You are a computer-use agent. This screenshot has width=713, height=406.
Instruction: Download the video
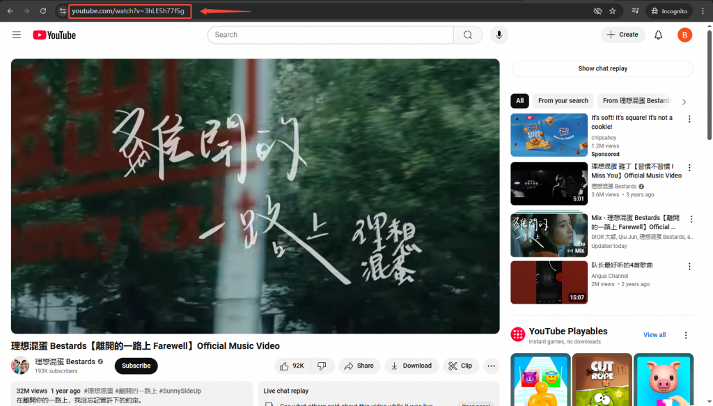tap(412, 366)
